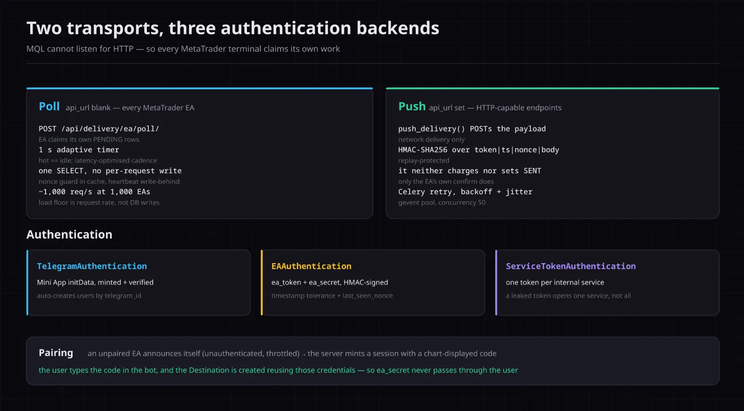Image resolution: width=744 pixels, height=411 pixels.
Task: Click 'a leaked token opens one service, not all'
Action: click(568, 296)
